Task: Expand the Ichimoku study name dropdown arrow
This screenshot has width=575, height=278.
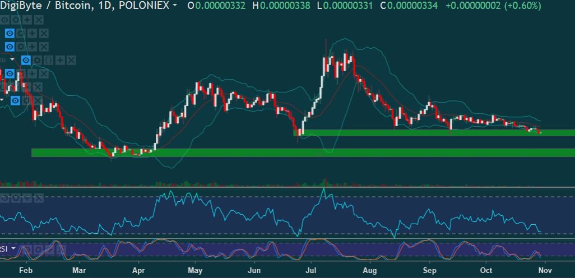Action: 12,60
